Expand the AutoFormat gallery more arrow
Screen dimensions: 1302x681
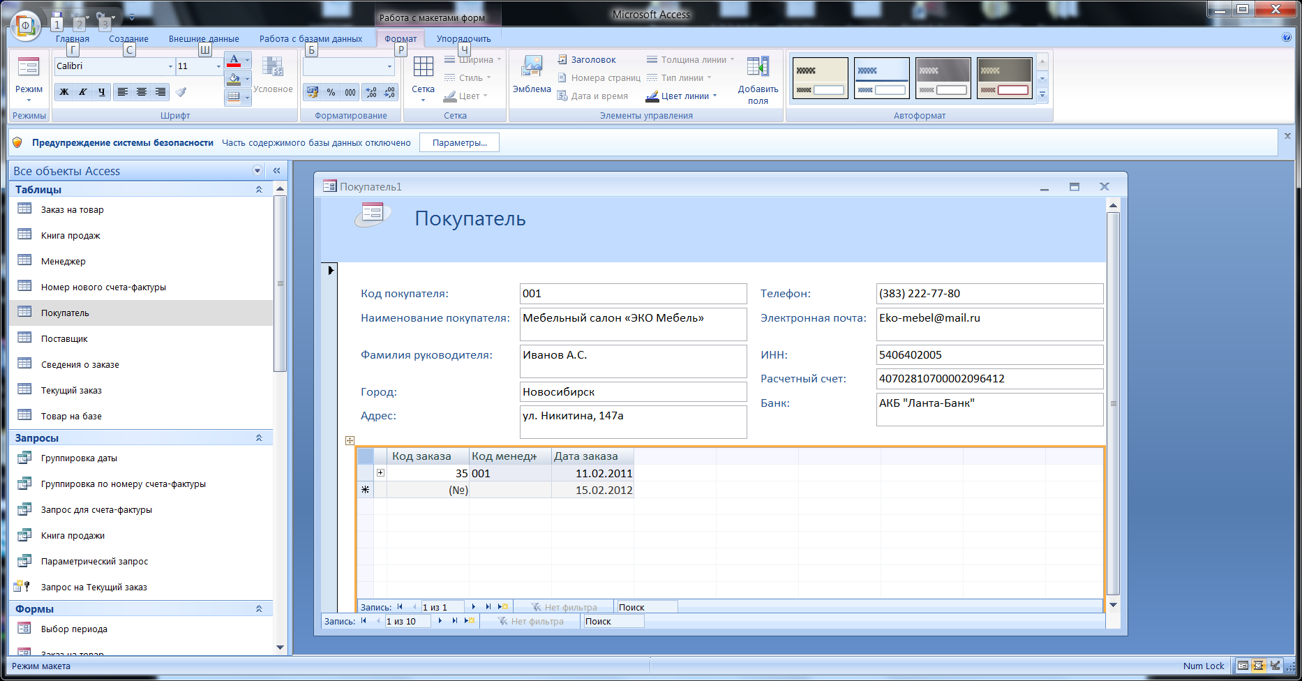click(1042, 95)
